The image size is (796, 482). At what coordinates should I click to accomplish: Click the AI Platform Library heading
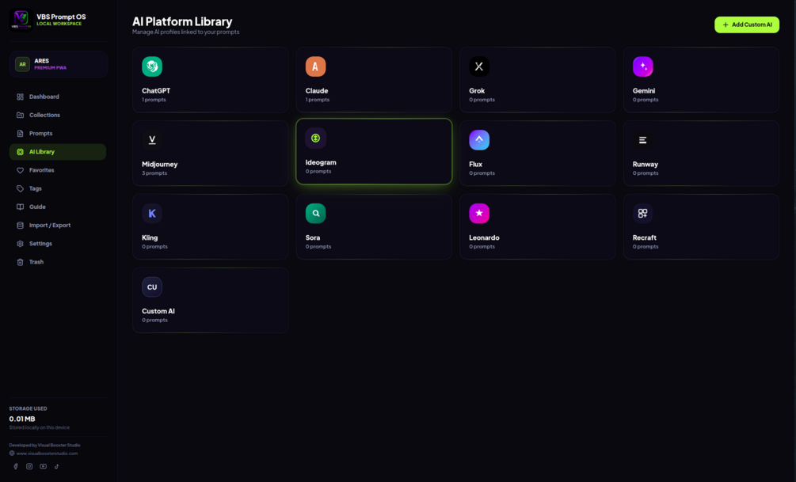(182, 21)
